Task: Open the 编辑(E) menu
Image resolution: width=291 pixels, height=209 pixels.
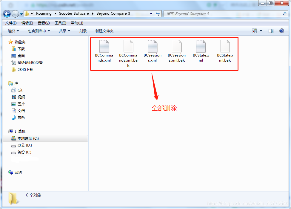Action: [x=27, y=23]
